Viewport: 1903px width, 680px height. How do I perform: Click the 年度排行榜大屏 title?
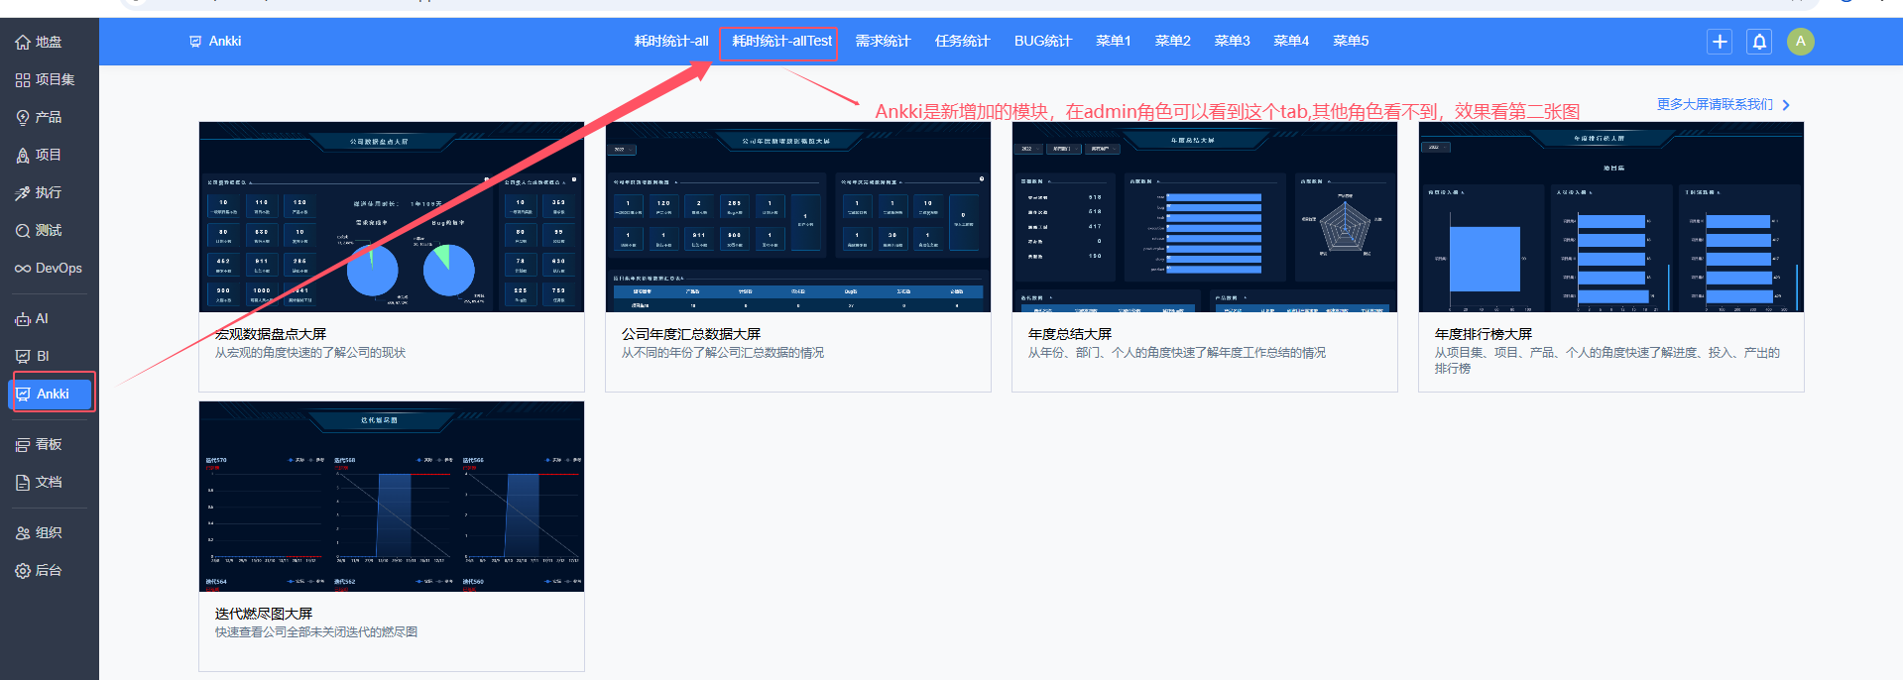click(x=1484, y=334)
